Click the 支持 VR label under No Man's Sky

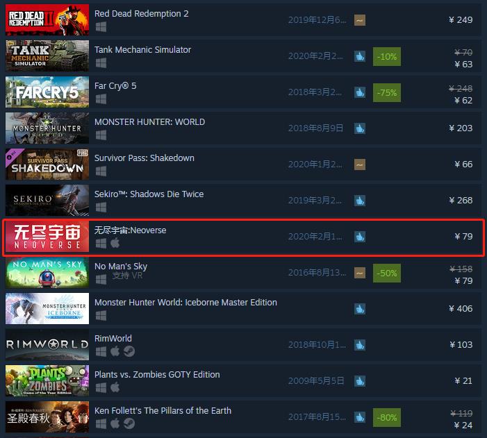coord(127,276)
